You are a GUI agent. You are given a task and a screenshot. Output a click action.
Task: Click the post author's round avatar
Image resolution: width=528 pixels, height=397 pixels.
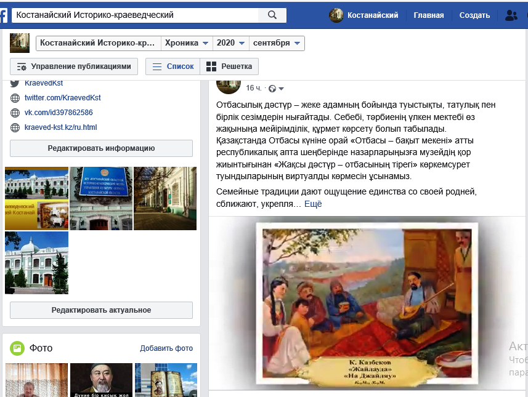[x=229, y=87]
